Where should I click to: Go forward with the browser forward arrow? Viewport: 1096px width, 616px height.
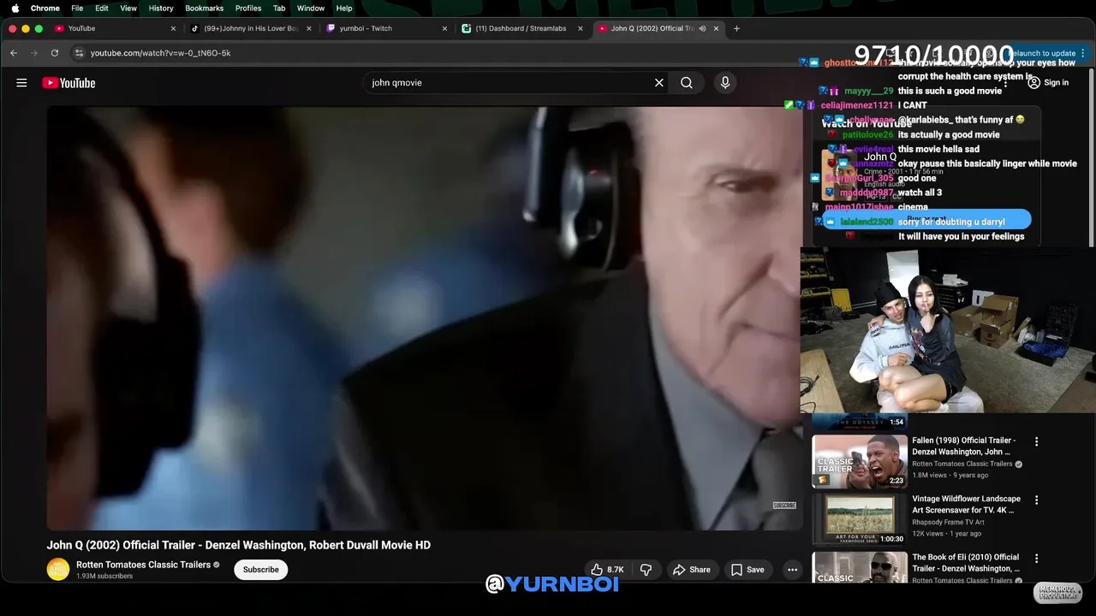34,53
